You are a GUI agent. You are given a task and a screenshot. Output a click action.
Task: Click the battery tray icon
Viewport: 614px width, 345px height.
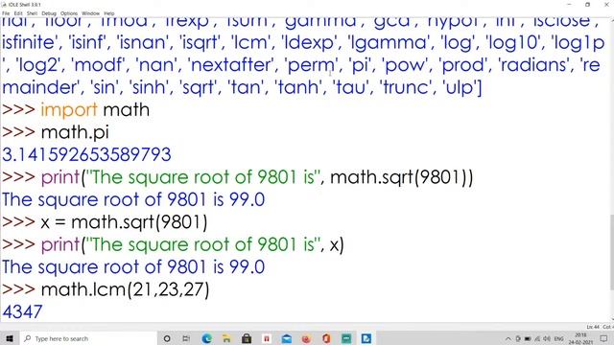coord(528,338)
